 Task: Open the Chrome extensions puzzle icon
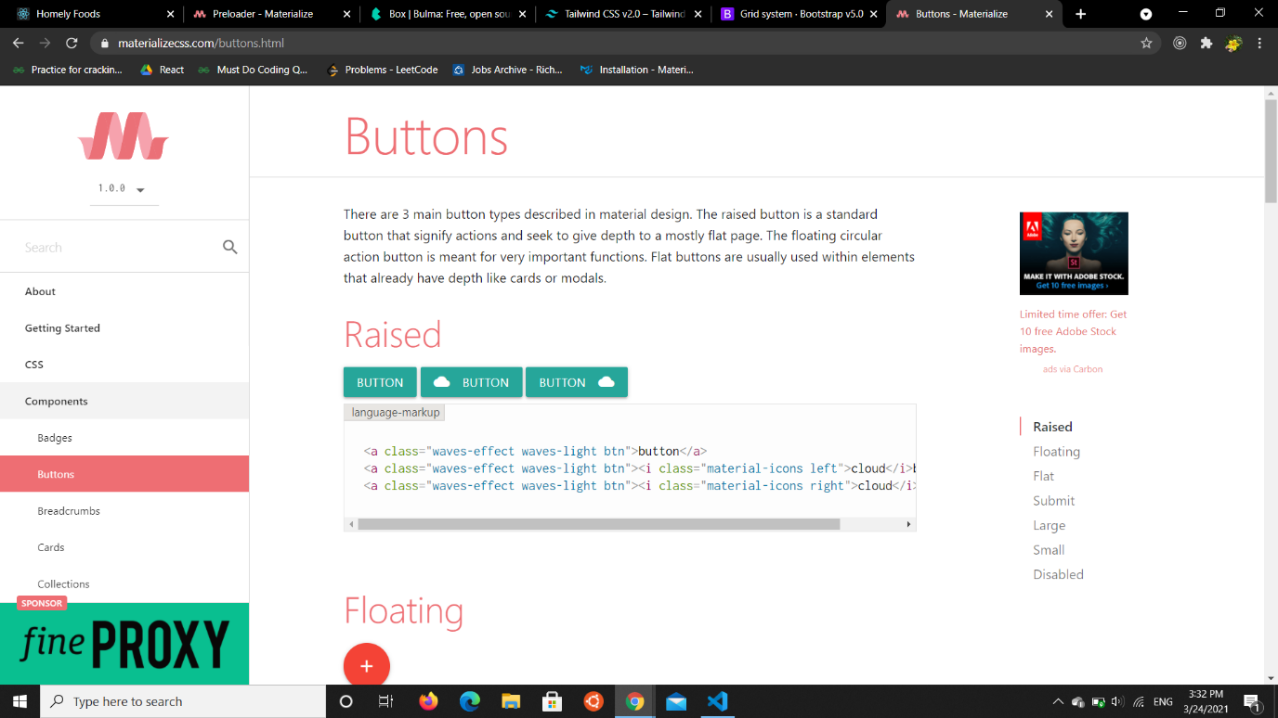(1206, 43)
